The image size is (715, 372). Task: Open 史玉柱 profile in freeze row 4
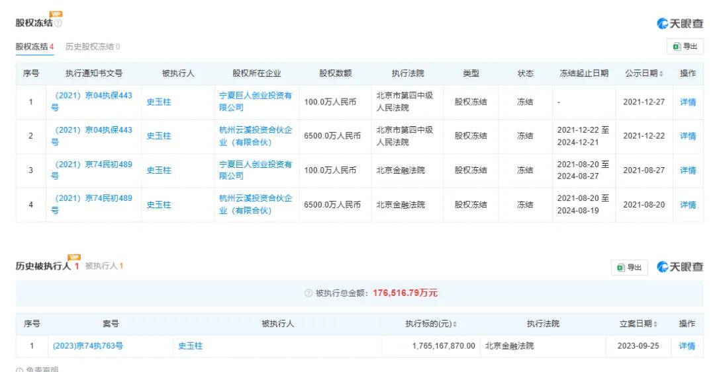[159, 205]
